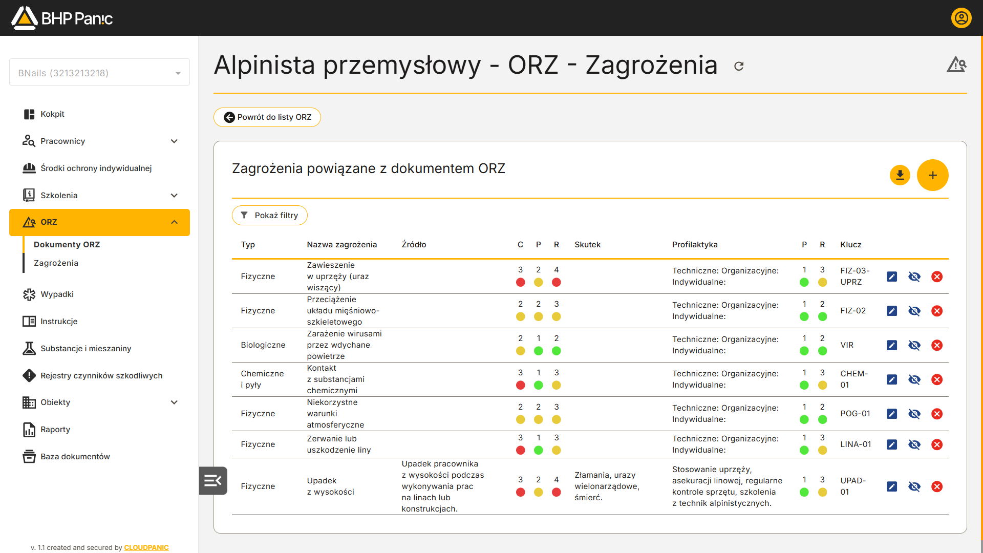Viewport: 983px width, 553px height.
Task: Click the Nazwa zagrożenia column header
Action: coord(341,245)
